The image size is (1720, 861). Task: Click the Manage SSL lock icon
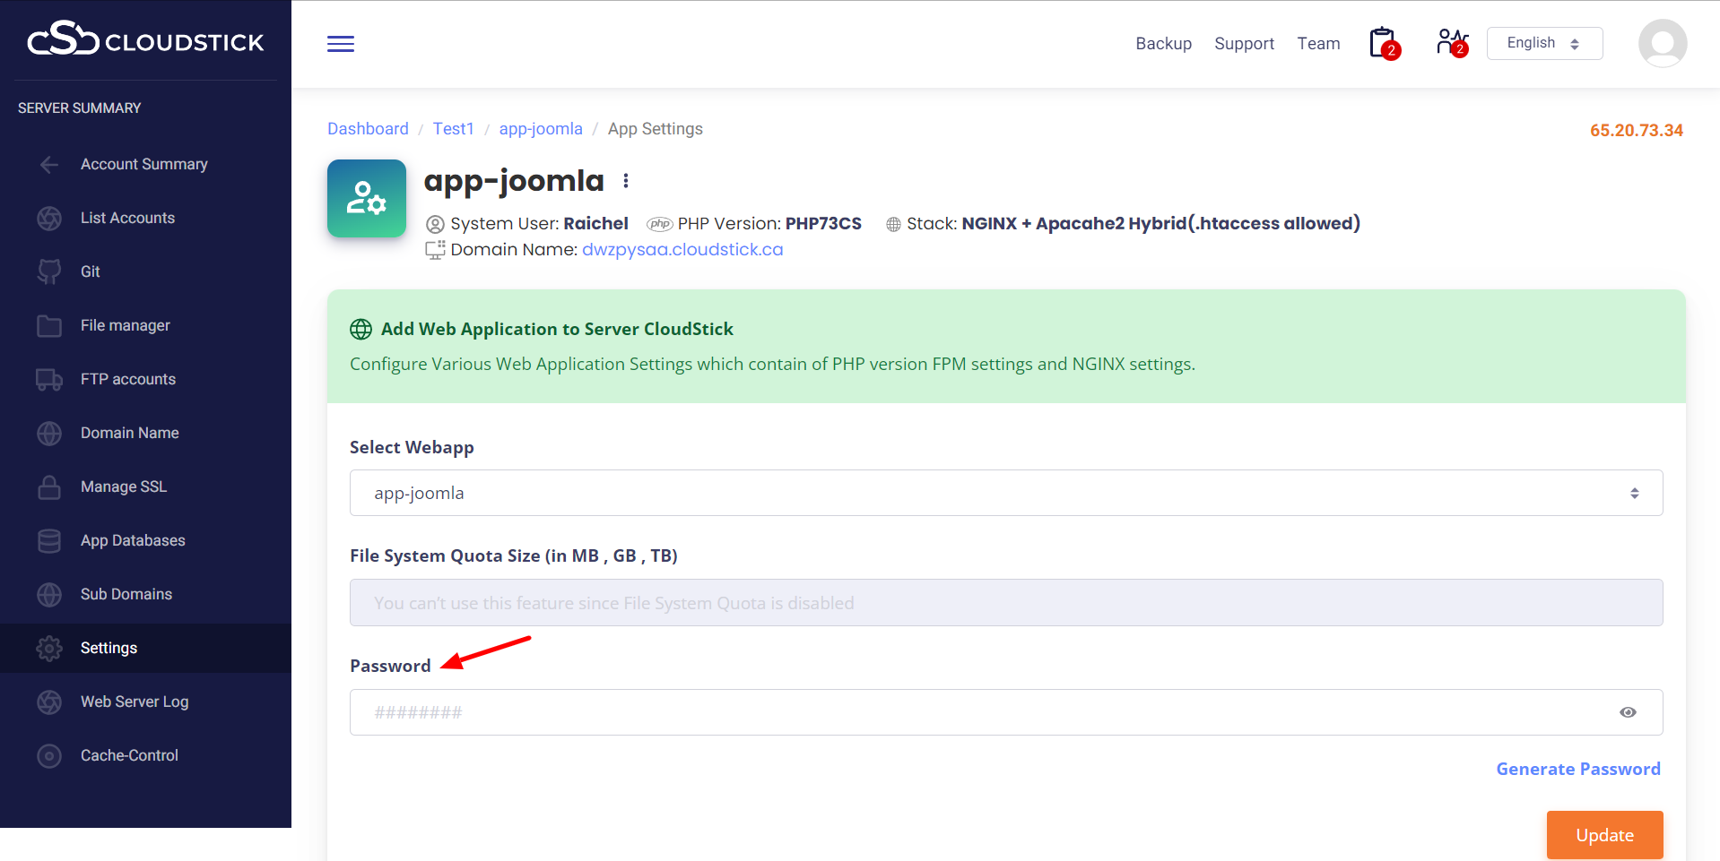49,486
